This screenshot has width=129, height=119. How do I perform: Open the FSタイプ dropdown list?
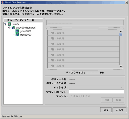[96, 87]
